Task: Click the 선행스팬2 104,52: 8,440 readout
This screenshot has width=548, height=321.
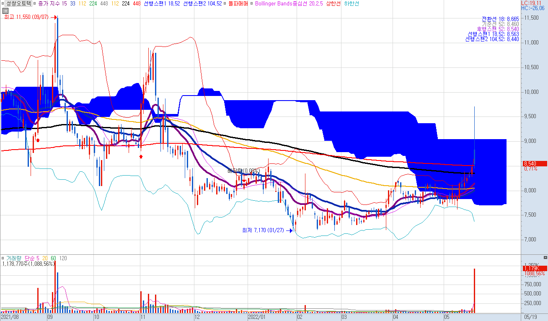Action: [x=492, y=39]
